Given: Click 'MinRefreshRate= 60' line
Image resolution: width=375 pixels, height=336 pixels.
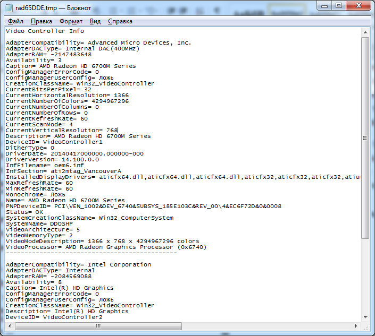Looking at the screenshot, I should 39,189.
